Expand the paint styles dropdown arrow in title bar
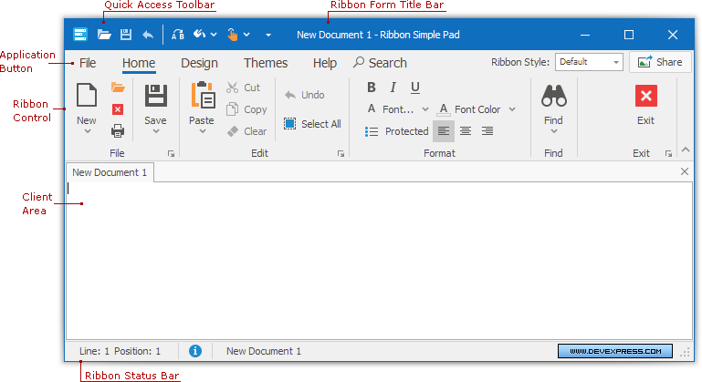 [214, 35]
